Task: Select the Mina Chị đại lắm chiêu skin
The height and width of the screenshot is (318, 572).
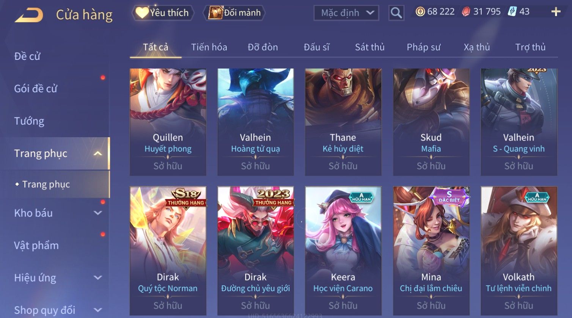Action: (x=431, y=251)
